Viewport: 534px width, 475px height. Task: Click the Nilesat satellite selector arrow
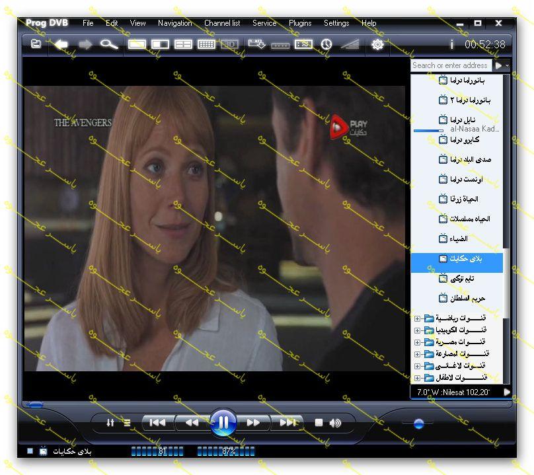pos(507,392)
